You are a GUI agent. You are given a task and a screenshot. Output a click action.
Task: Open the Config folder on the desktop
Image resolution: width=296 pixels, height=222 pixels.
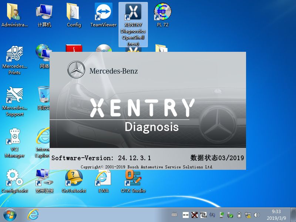(74, 15)
